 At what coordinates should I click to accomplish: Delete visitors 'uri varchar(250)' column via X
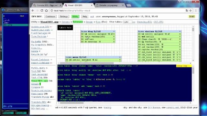180,44
